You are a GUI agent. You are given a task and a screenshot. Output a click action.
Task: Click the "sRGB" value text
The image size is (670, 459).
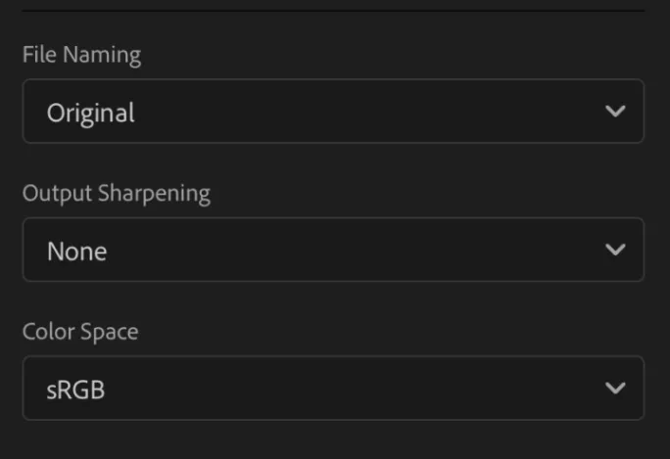click(x=75, y=390)
